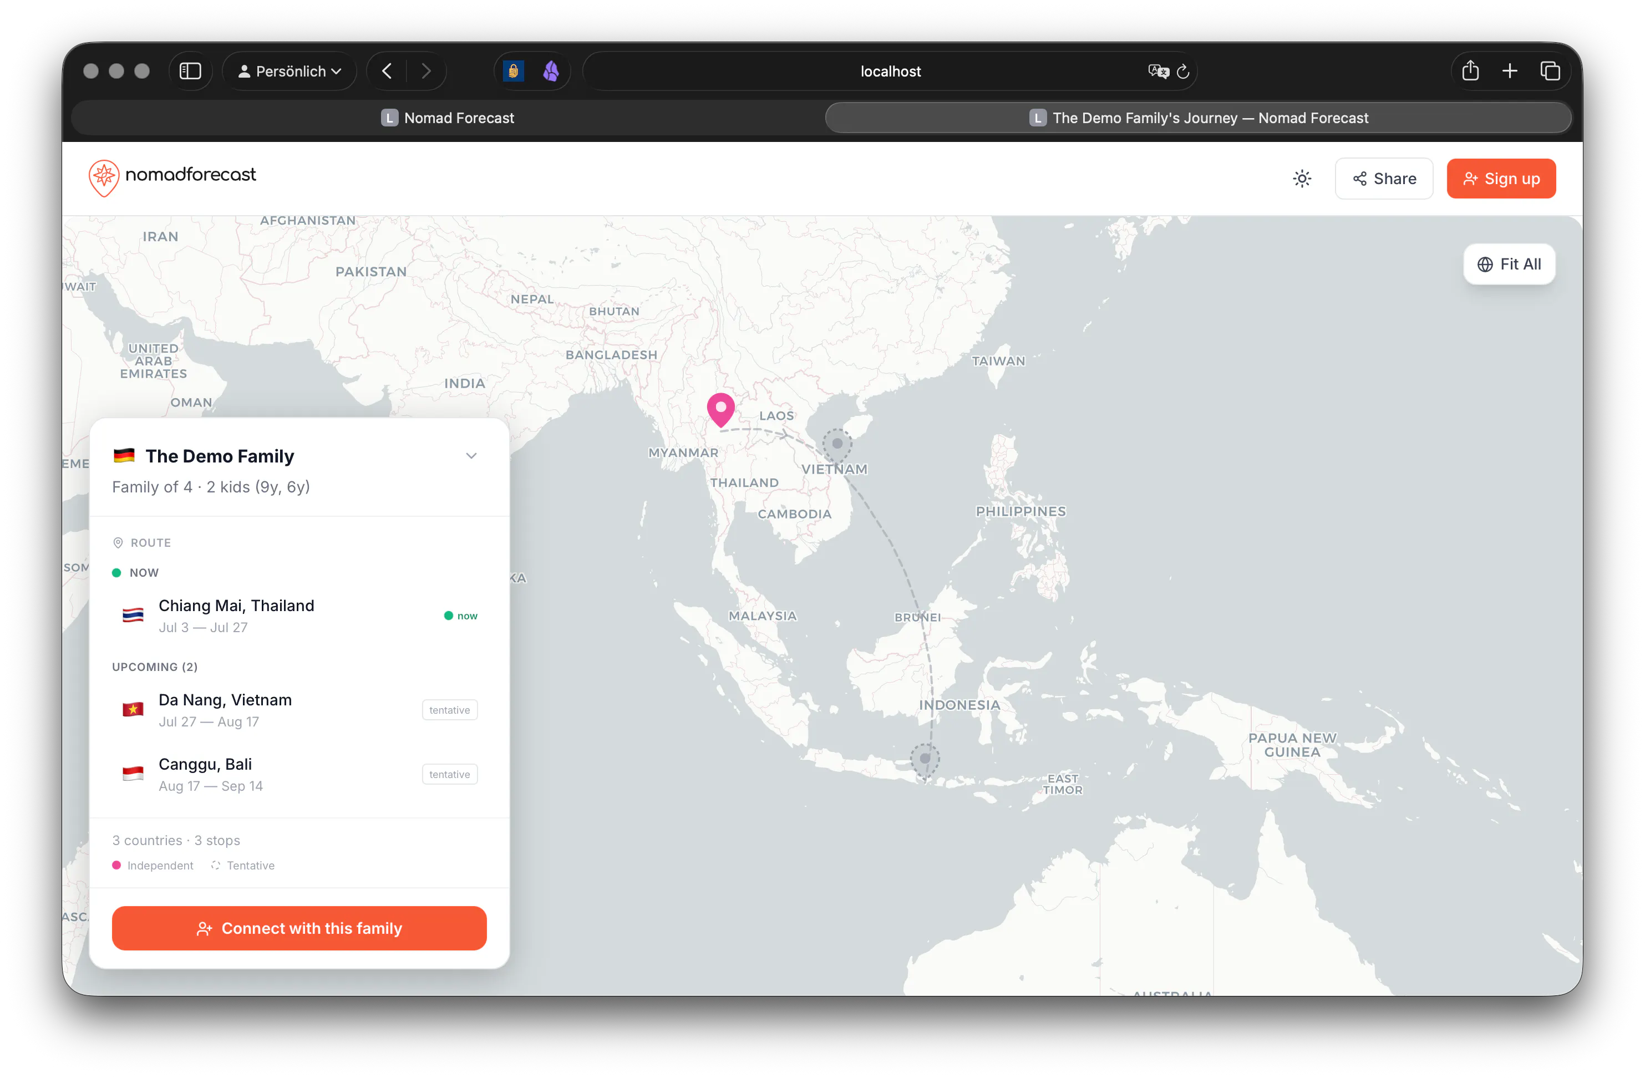Click the ROUTE pin icon

(x=118, y=543)
